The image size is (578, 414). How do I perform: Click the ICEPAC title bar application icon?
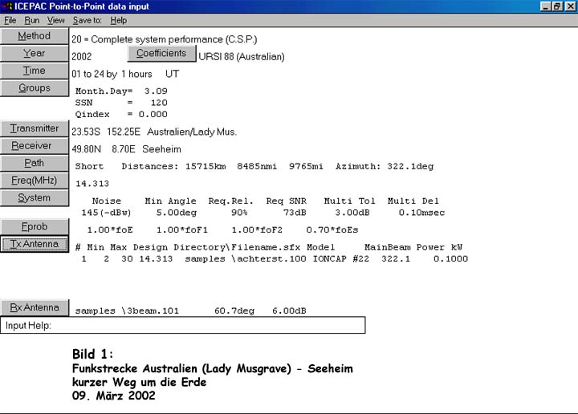[7, 6]
